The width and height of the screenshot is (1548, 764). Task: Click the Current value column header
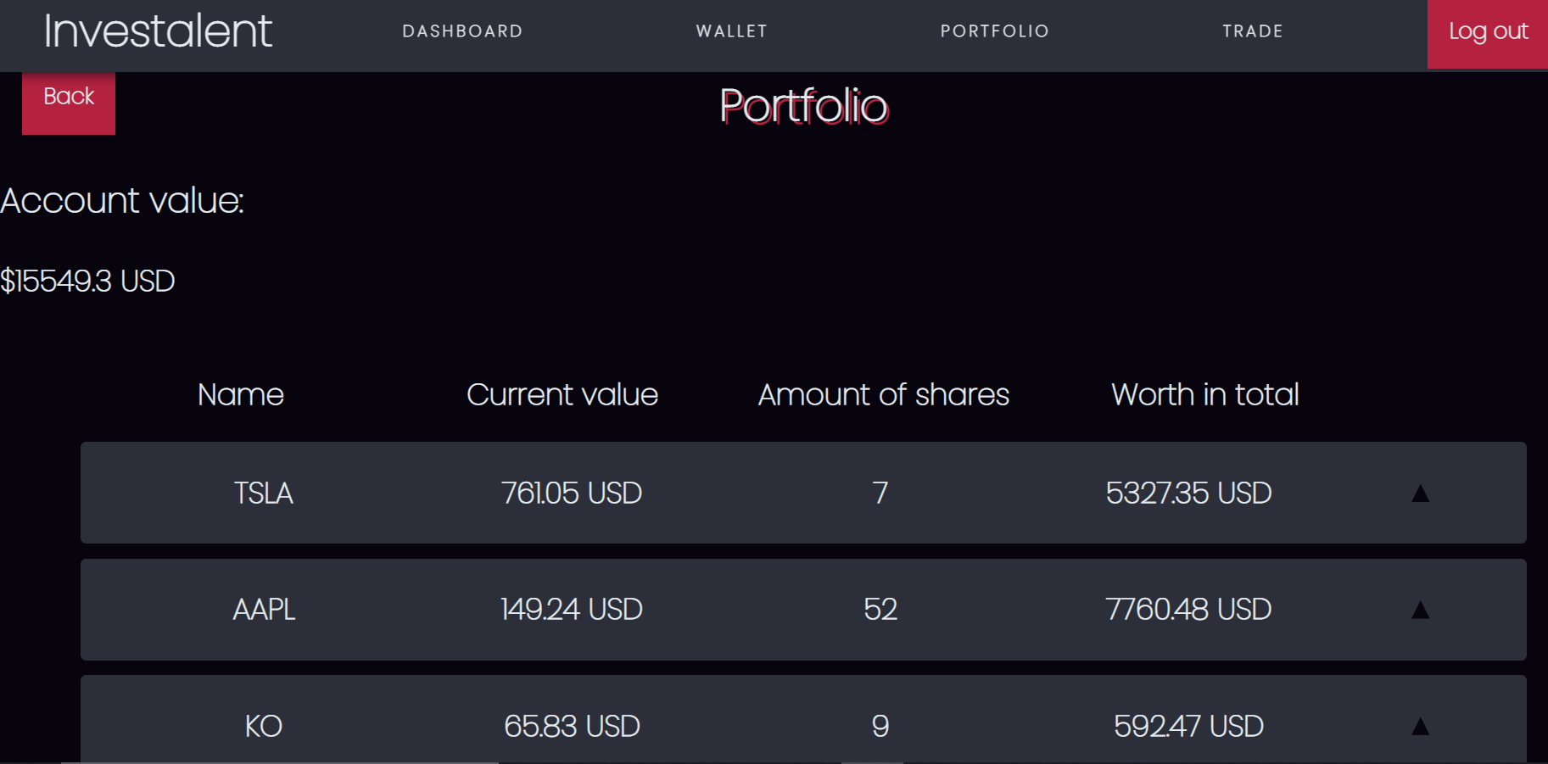[x=562, y=394]
